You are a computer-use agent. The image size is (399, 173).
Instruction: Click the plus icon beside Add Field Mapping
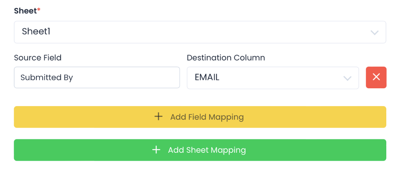159,117
